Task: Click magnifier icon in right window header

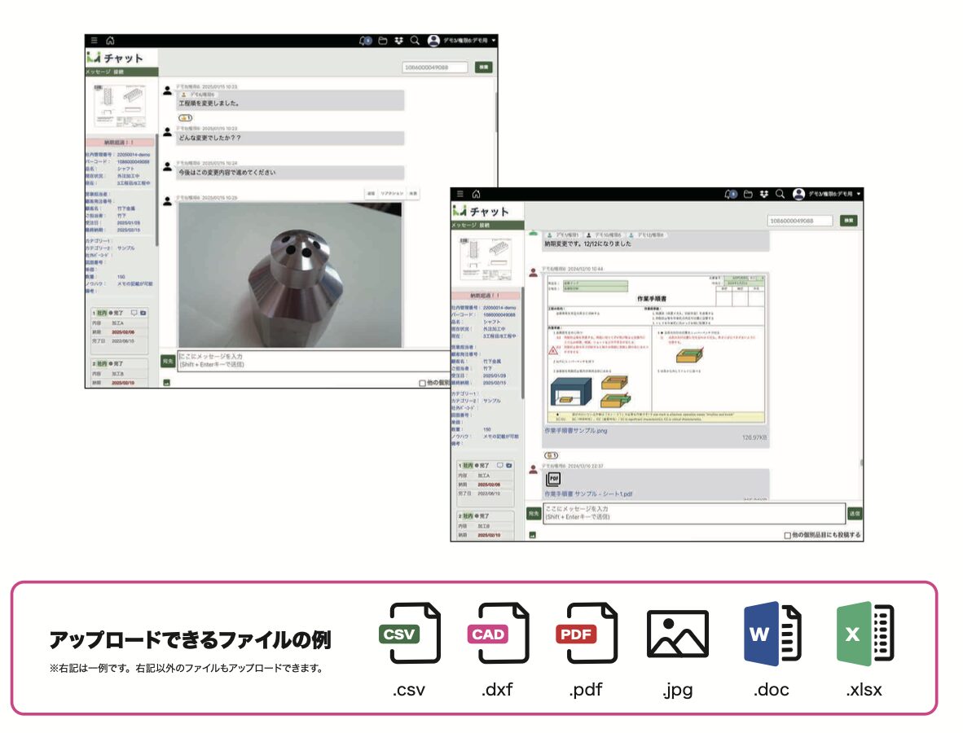Action: [781, 194]
